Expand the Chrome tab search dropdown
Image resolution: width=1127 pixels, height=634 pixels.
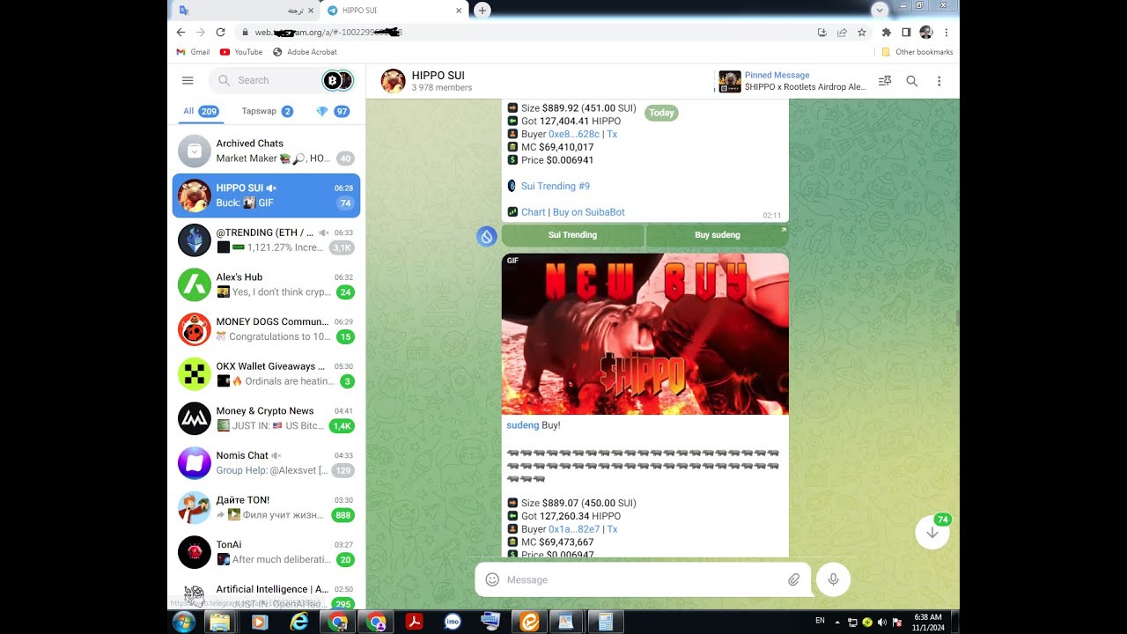pos(879,10)
